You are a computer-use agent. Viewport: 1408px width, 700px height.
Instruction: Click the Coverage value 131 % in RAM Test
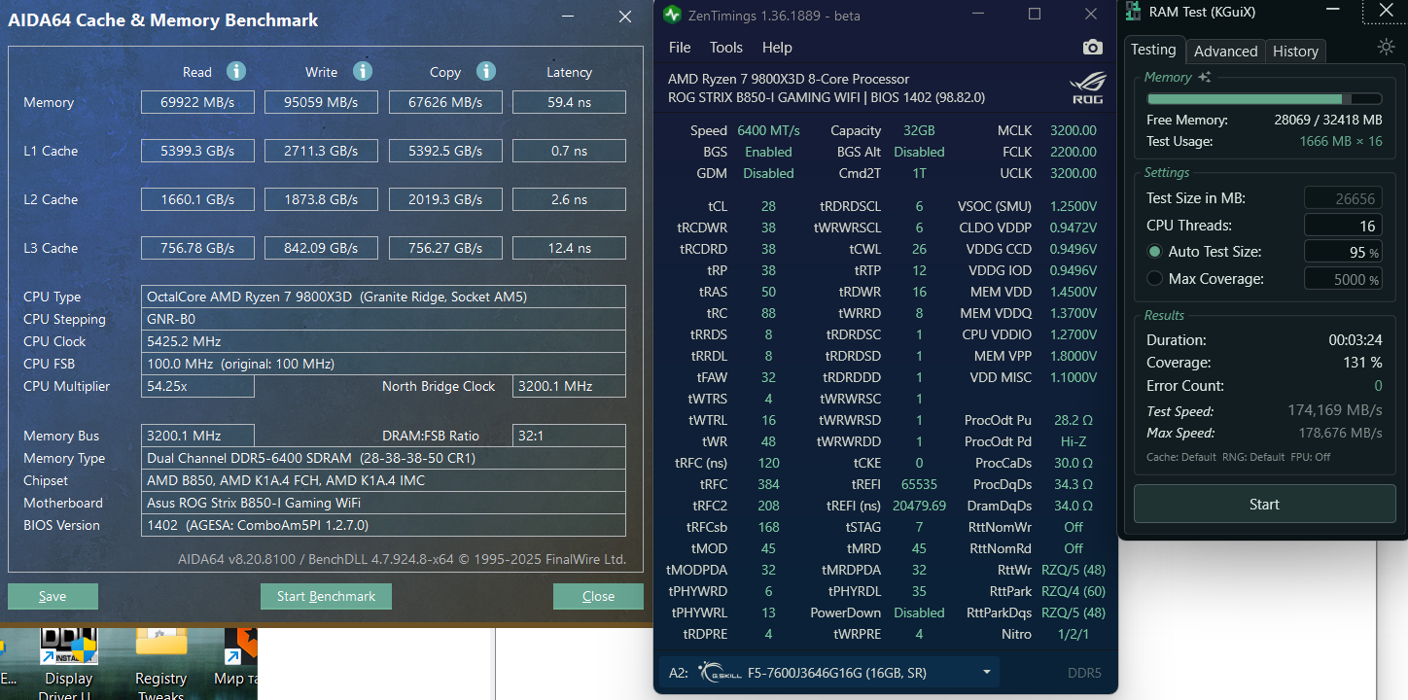1362,363
